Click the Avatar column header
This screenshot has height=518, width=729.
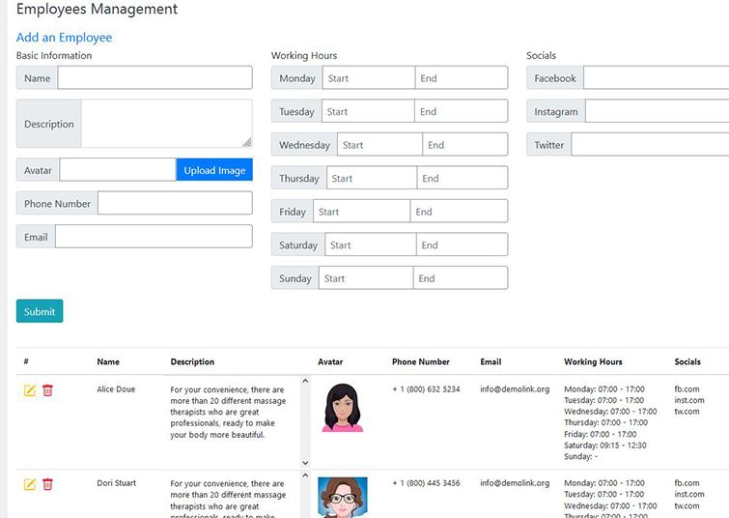click(330, 361)
